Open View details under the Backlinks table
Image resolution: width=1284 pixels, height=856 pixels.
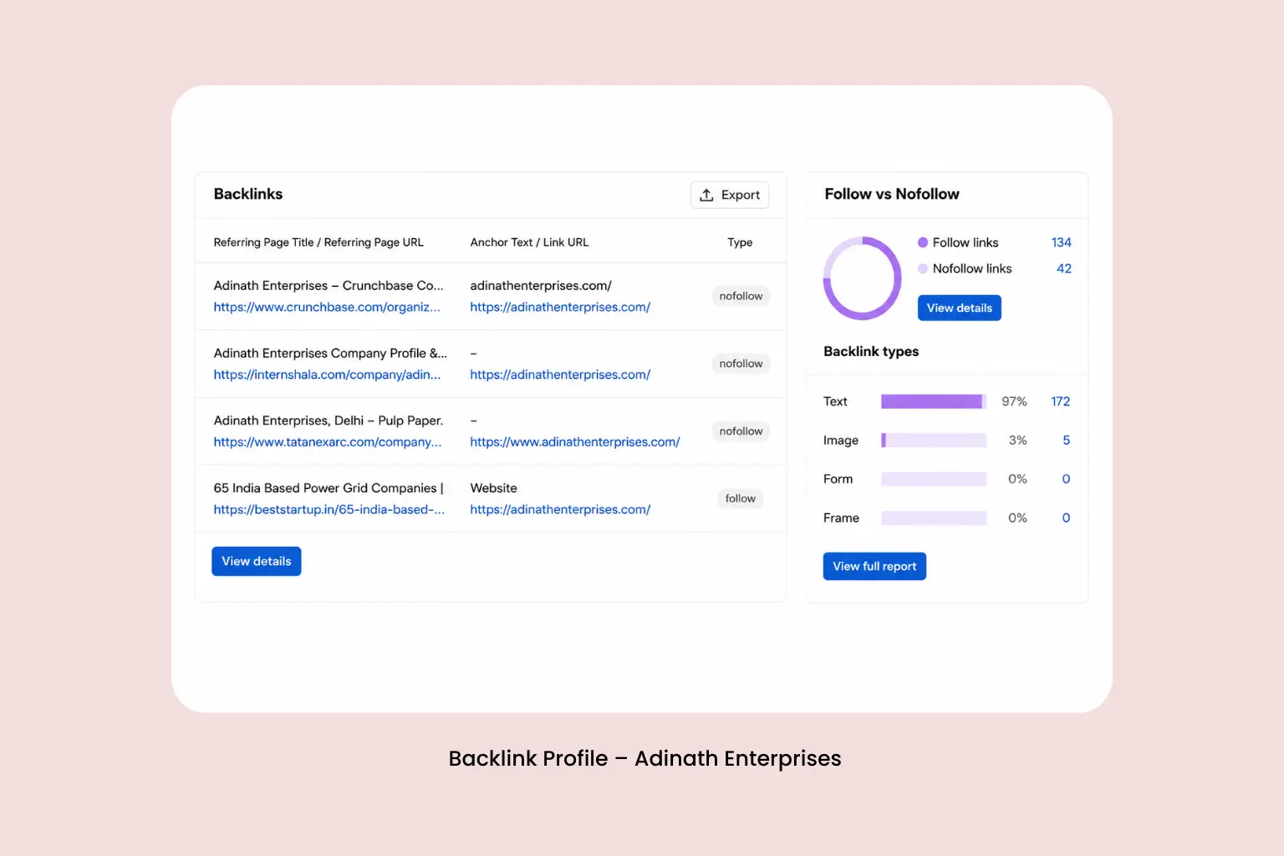pos(256,561)
